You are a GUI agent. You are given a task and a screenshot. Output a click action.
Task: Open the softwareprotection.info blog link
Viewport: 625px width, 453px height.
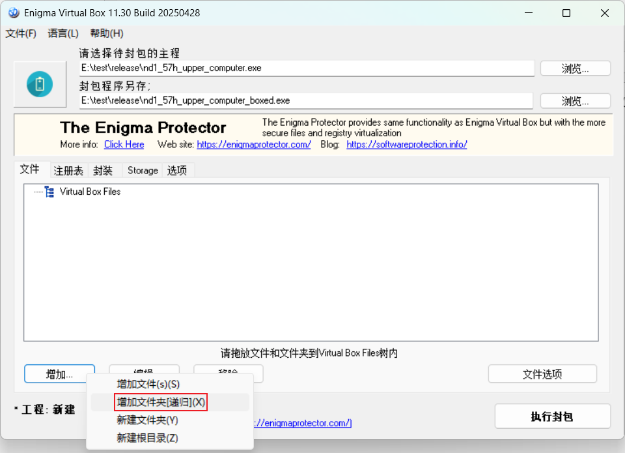[x=406, y=145]
